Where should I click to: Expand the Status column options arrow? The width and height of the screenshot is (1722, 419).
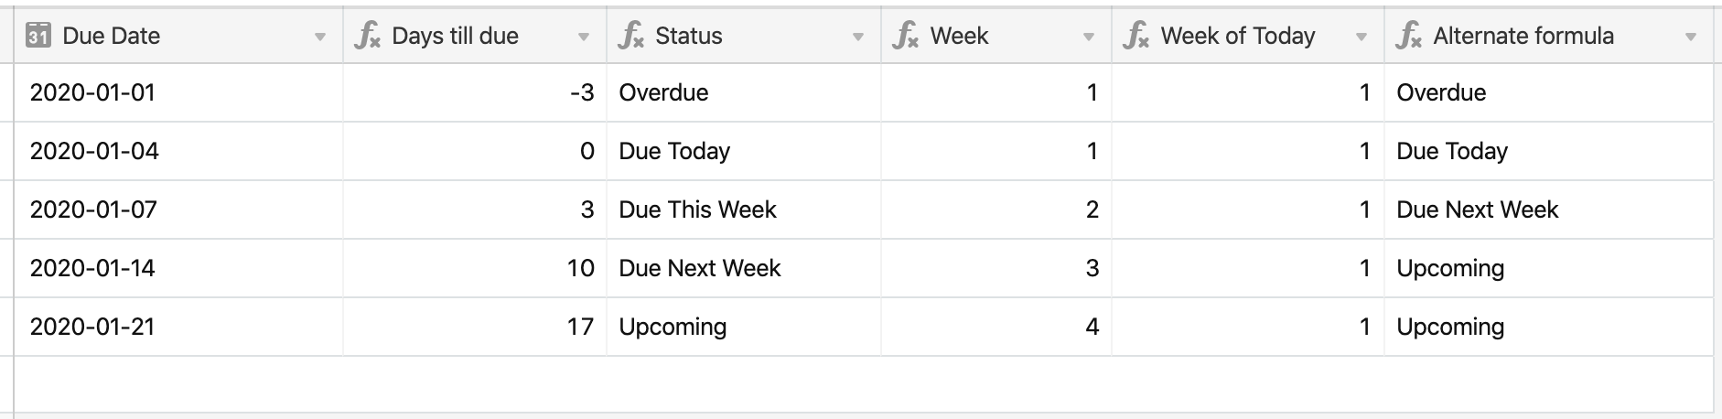[858, 38]
